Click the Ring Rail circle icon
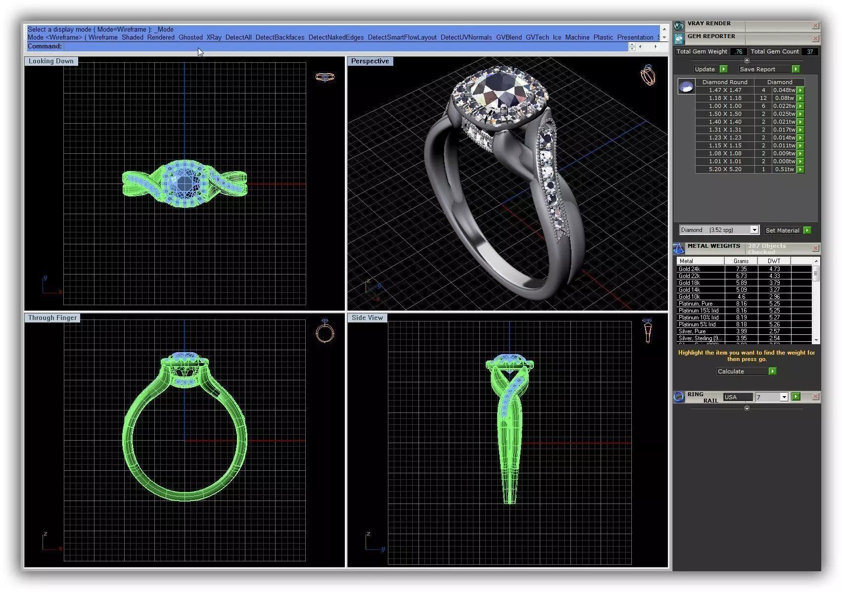The image size is (842, 592). [679, 397]
